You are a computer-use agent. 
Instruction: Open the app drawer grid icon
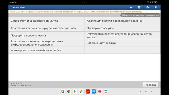[x=106, y=92]
